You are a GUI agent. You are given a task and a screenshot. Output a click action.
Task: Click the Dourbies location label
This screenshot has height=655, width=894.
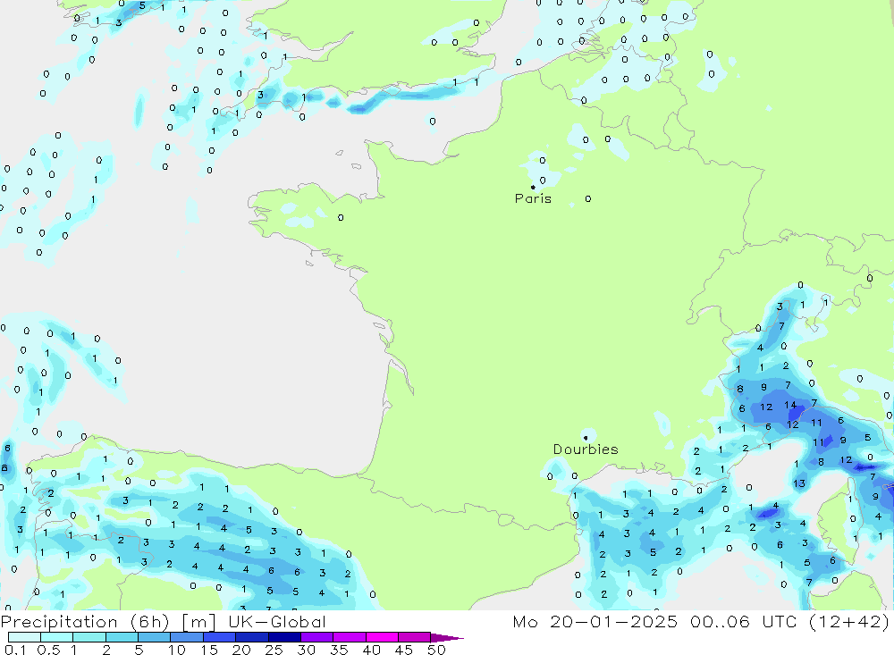586,449
